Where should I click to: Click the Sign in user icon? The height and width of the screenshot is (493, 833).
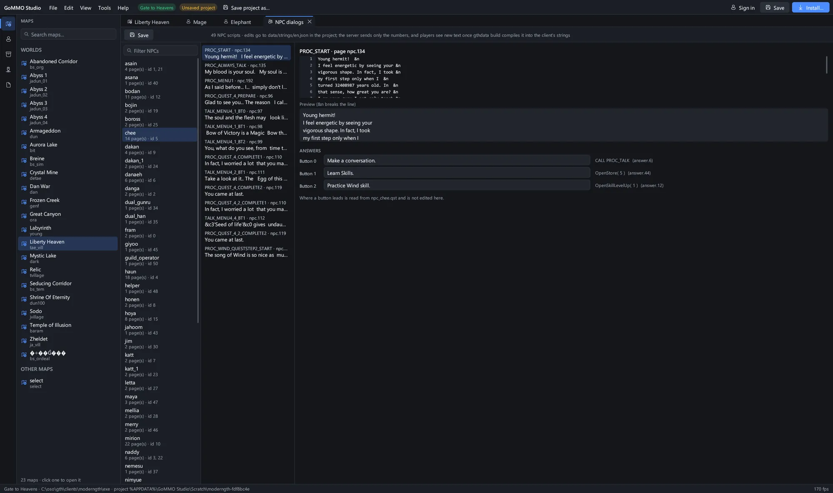tap(733, 7)
